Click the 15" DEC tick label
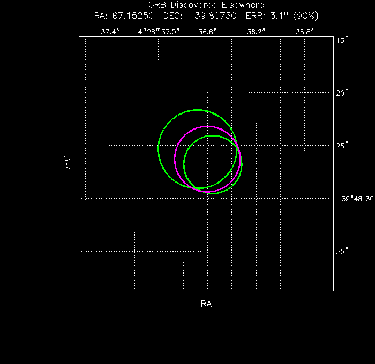The image size is (375, 364). coord(342,40)
